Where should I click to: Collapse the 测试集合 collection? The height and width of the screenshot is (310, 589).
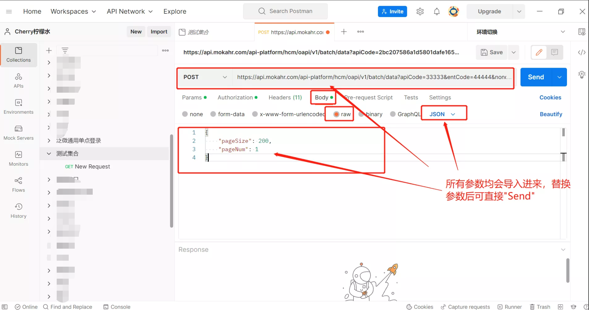point(49,153)
